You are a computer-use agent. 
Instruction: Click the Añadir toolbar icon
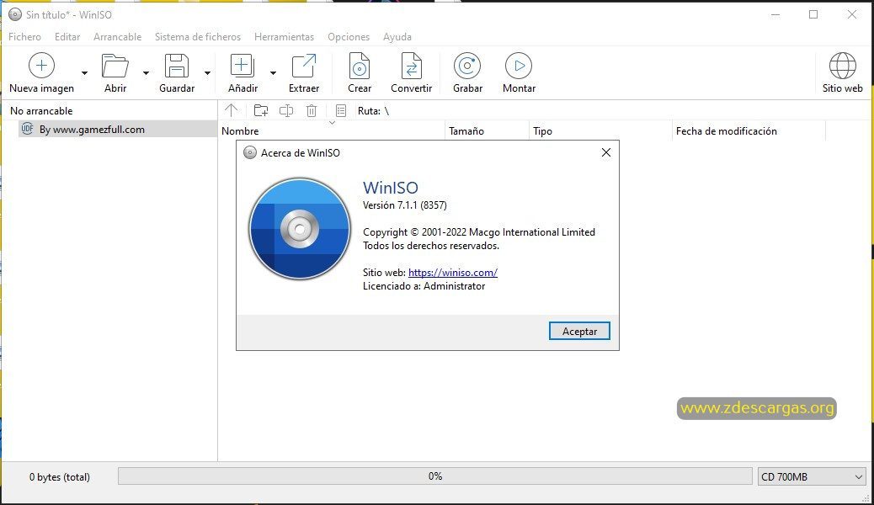242,66
